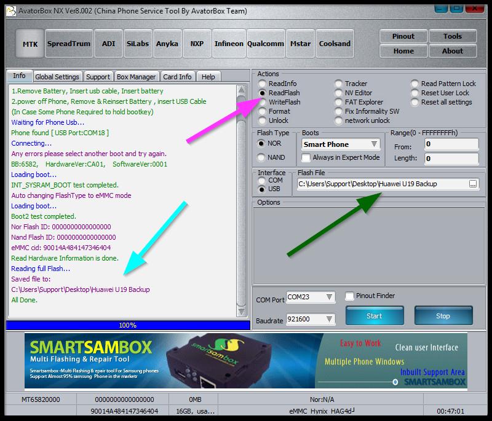The image size is (492, 421).
Task: Click 'Phone found [USB Port:COM18]' log line
Action: (60, 133)
